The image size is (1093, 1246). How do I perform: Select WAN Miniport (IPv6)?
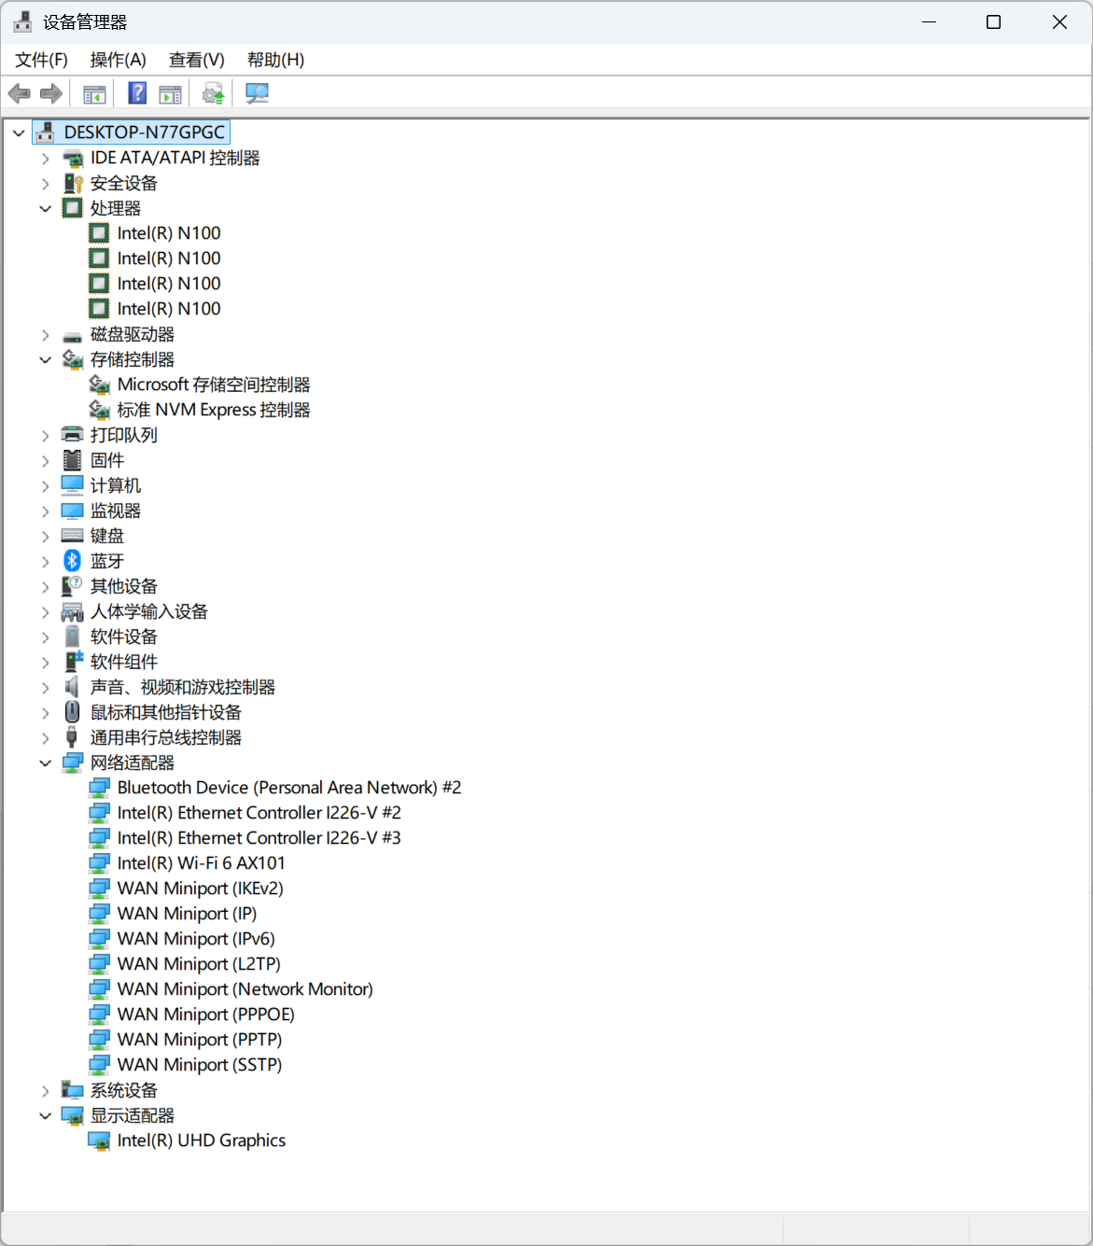(196, 939)
